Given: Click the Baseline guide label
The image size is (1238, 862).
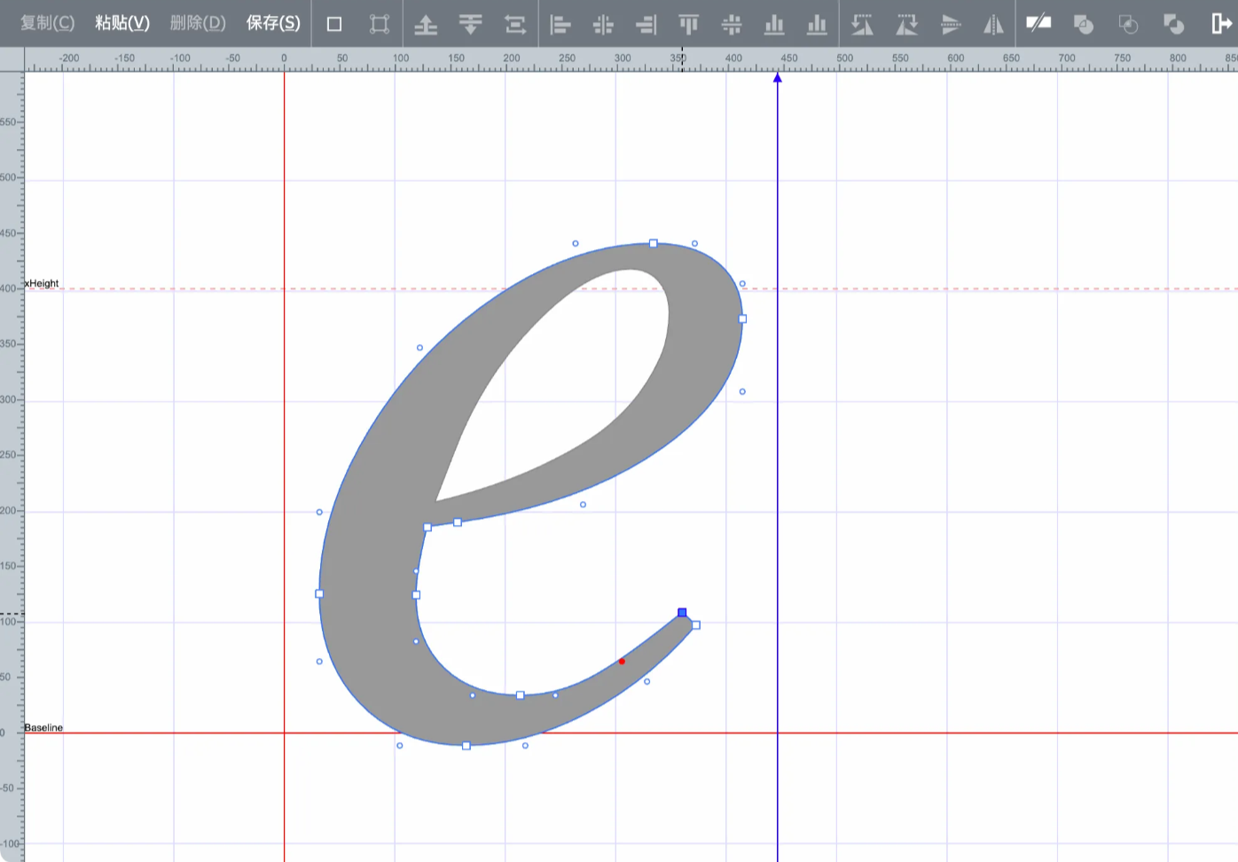Looking at the screenshot, I should coord(43,728).
